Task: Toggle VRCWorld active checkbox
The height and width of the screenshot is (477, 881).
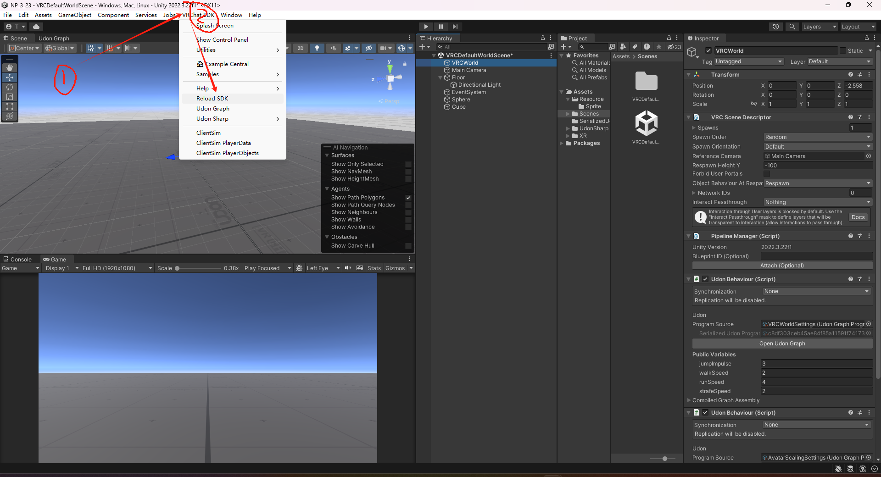Action: [x=708, y=50]
